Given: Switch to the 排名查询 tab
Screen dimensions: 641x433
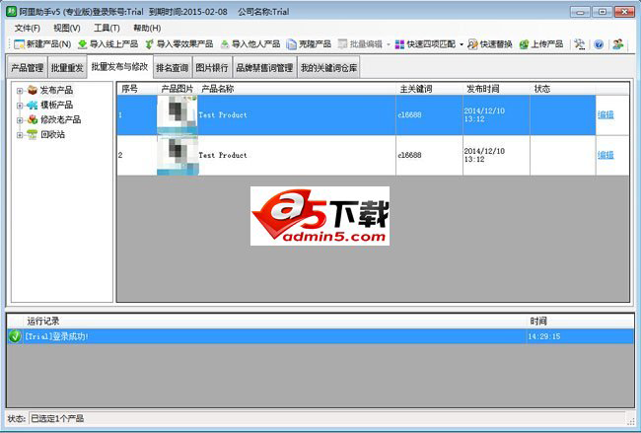Looking at the screenshot, I should pyautogui.click(x=173, y=67).
